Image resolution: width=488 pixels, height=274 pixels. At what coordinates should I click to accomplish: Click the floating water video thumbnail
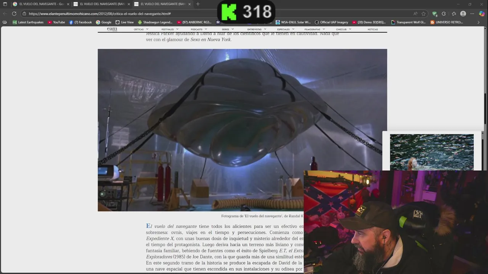point(432,152)
